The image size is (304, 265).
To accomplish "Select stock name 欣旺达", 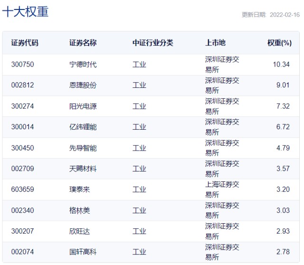I will tap(80, 231).
